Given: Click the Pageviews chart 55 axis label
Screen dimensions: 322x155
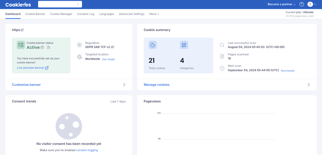Looking at the screenshot, I should pyautogui.click(x=159, y=139).
